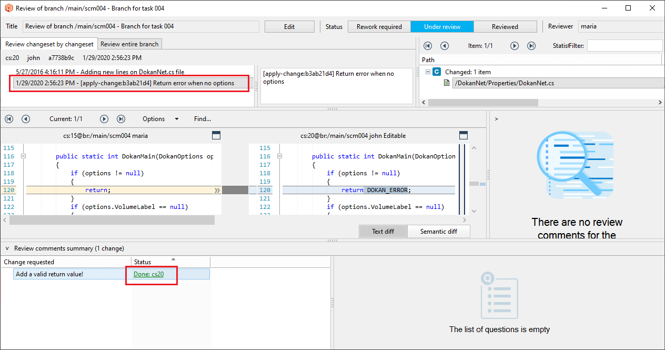Select Semantic diff view mode
The image size is (665, 350).
pos(439,232)
